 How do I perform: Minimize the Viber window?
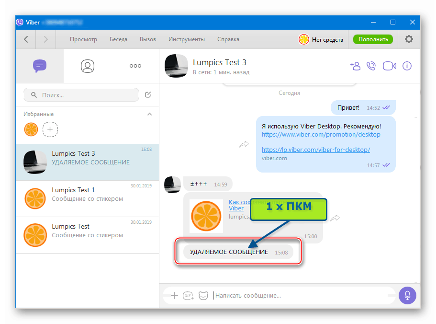pos(373,22)
